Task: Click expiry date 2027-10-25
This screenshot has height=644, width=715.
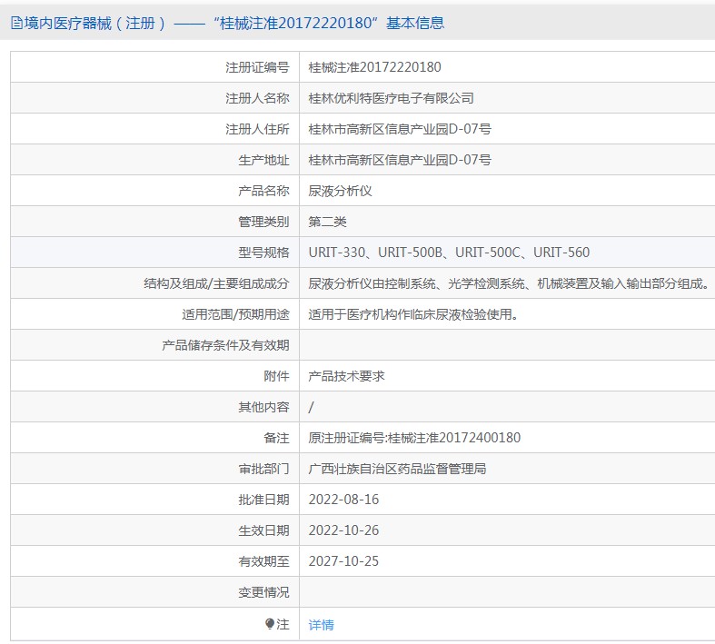Action: tap(343, 561)
